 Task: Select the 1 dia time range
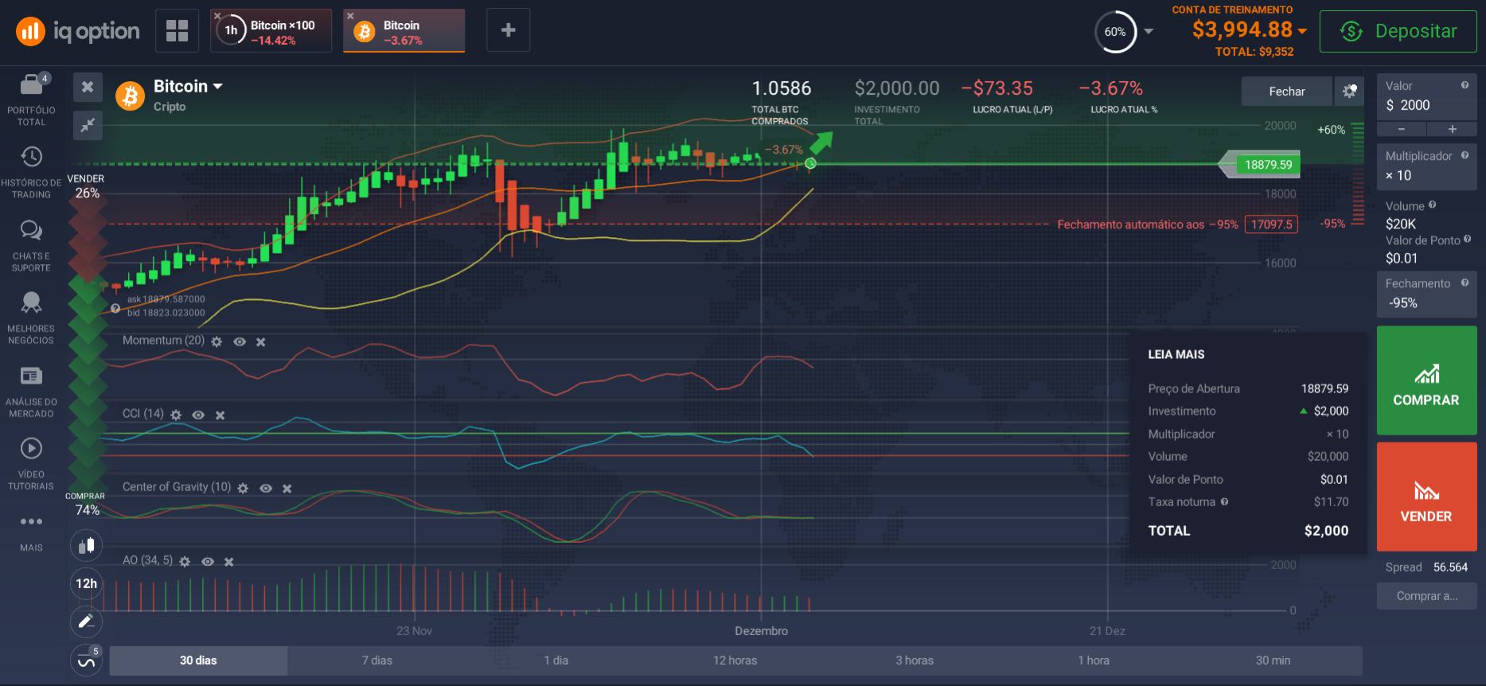(x=556, y=661)
